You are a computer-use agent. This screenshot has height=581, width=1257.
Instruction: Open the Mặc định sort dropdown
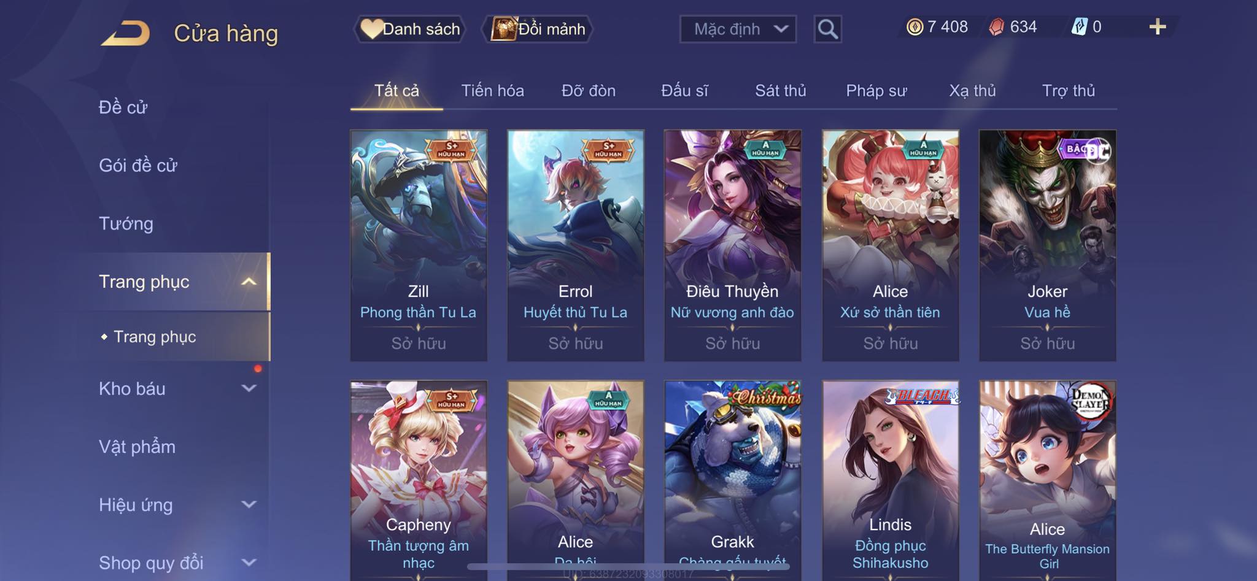click(738, 29)
